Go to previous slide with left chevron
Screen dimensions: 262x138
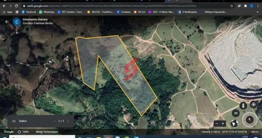tap(55, 121)
